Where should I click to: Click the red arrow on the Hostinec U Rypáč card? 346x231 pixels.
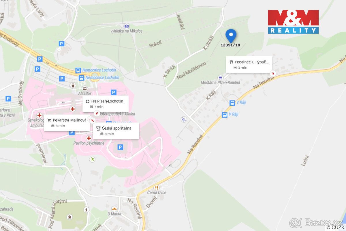pyautogui.click(x=273, y=73)
